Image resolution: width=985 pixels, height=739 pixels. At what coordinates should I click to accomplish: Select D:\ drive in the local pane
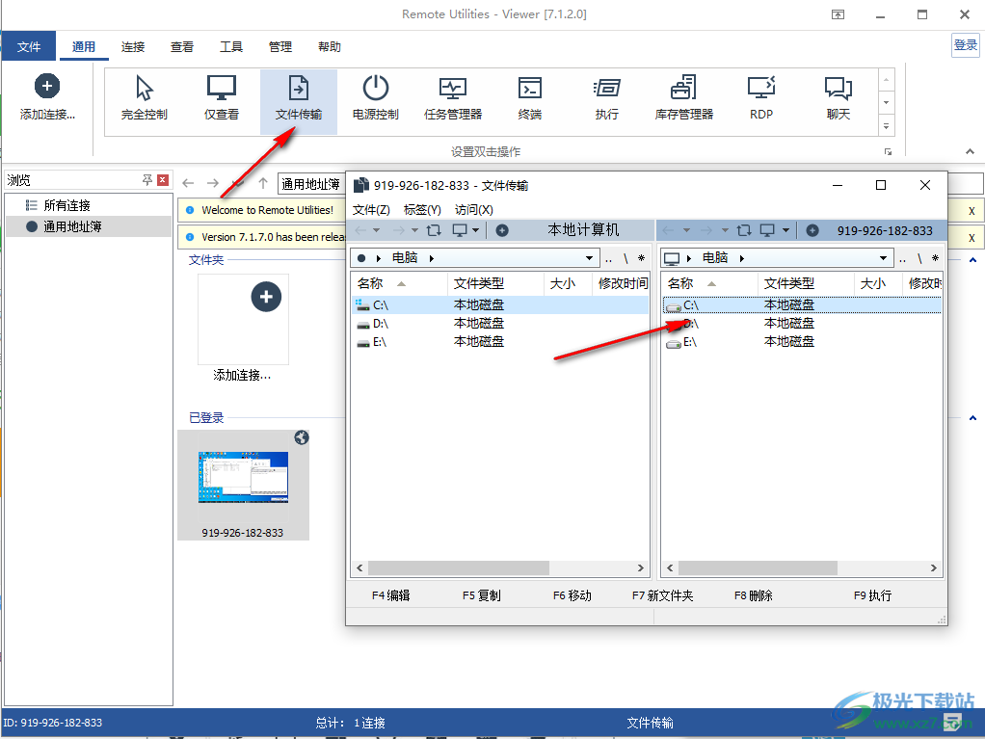coord(500,324)
